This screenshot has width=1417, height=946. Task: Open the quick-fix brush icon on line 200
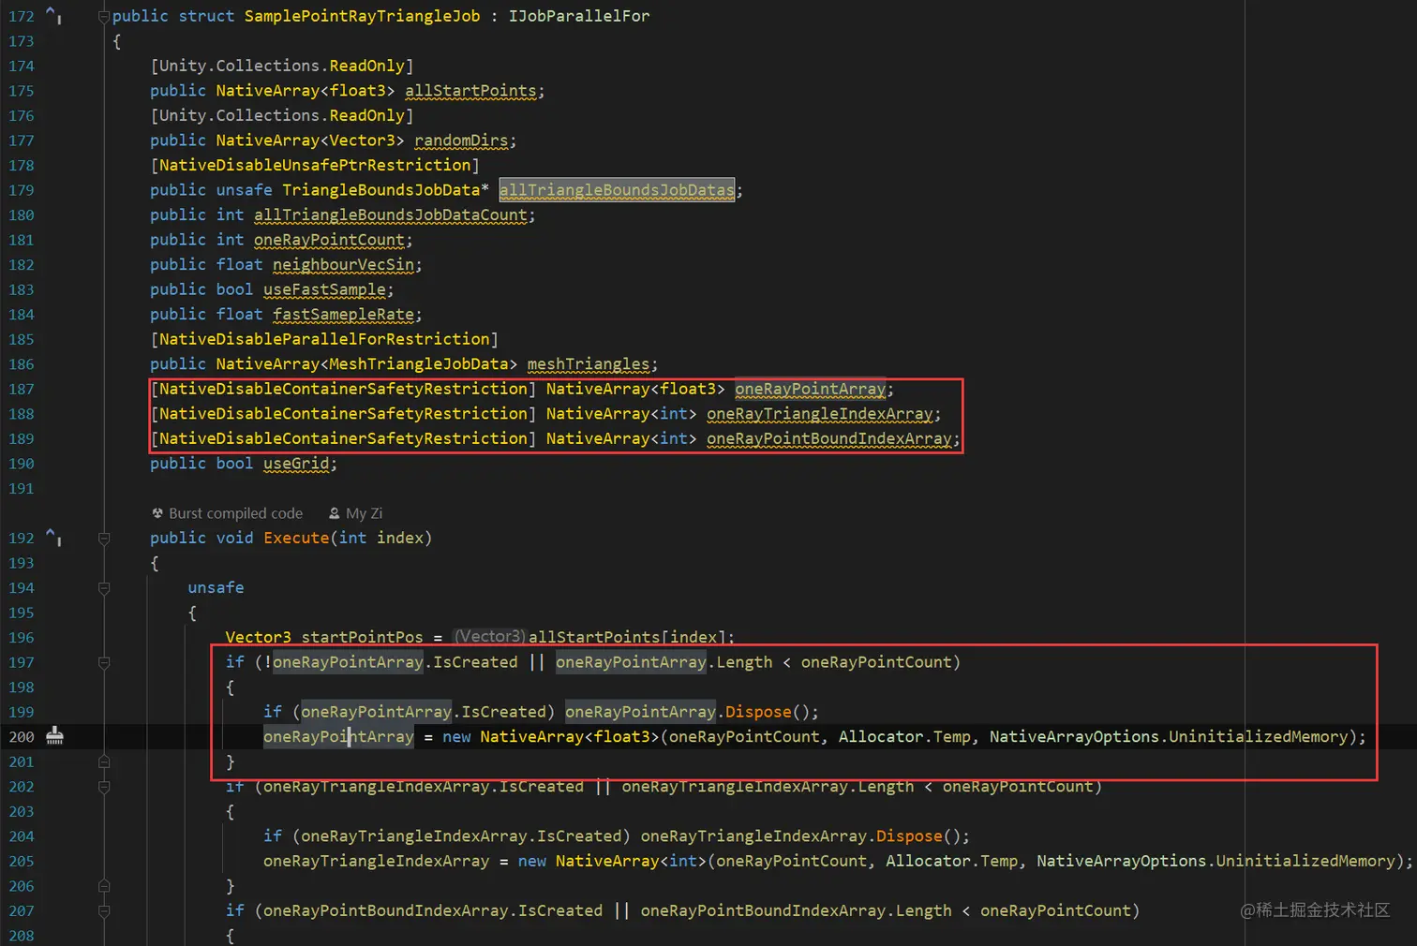(55, 736)
